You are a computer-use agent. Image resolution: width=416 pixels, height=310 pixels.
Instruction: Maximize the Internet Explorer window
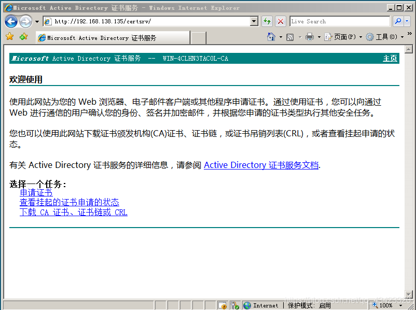(399, 8)
